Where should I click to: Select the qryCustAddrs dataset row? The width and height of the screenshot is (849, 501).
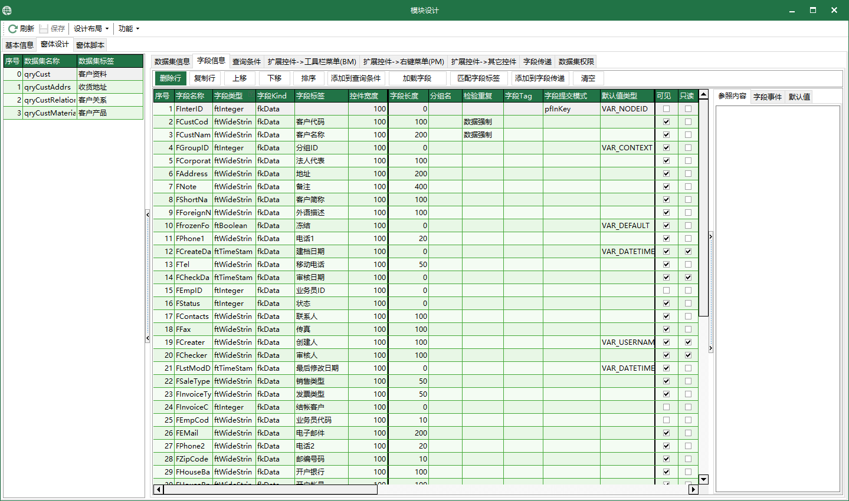coord(73,87)
